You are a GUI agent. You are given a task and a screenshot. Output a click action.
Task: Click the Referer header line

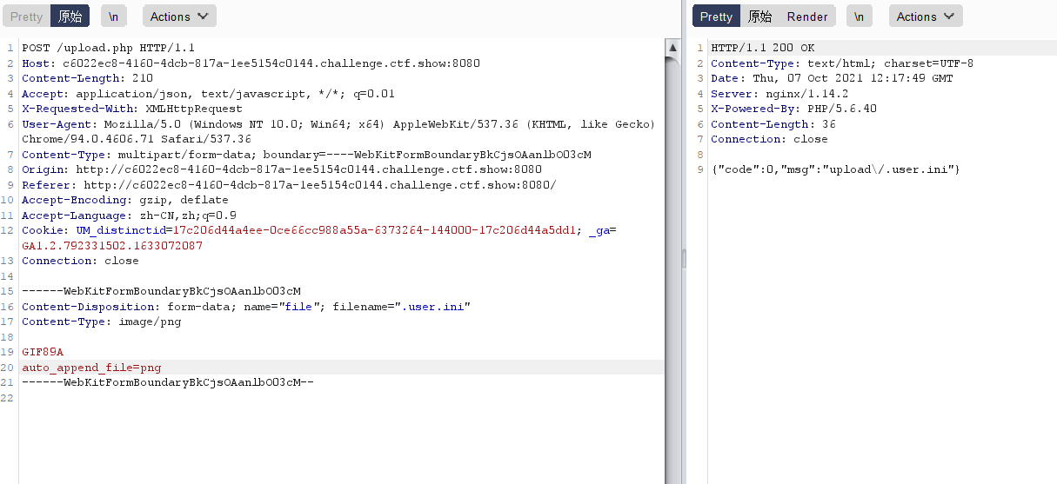click(x=289, y=185)
